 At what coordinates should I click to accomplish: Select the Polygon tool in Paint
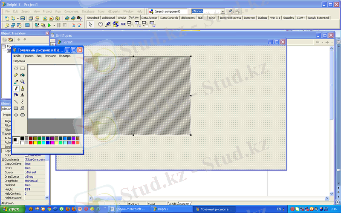(x=23, y=108)
